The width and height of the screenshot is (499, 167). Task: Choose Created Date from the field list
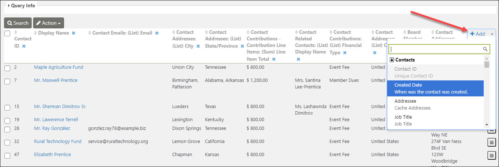click(x=436, y=88)
